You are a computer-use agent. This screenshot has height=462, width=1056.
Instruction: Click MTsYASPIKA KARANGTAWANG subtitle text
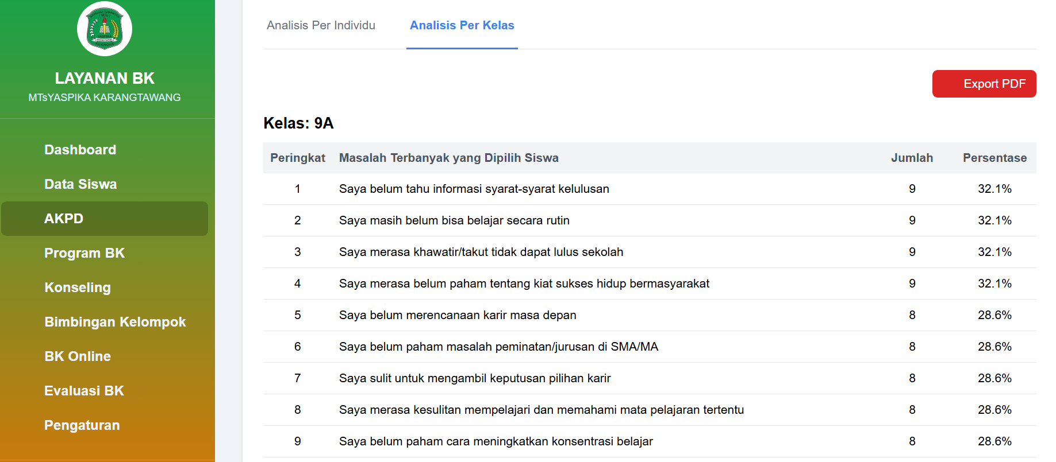pos(105,98)
